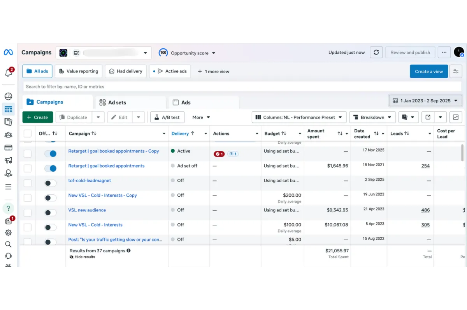Tick the select-all campaigns checkbox
Image resolution: width=467 pixels, height=310 pixels.
click(28, 134)
